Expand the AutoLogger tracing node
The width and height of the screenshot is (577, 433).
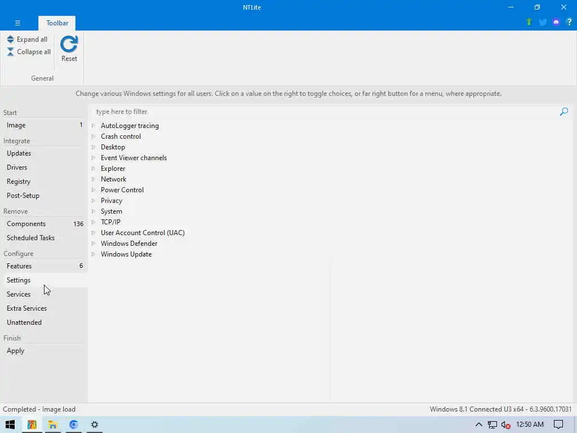tap(94, 126)
